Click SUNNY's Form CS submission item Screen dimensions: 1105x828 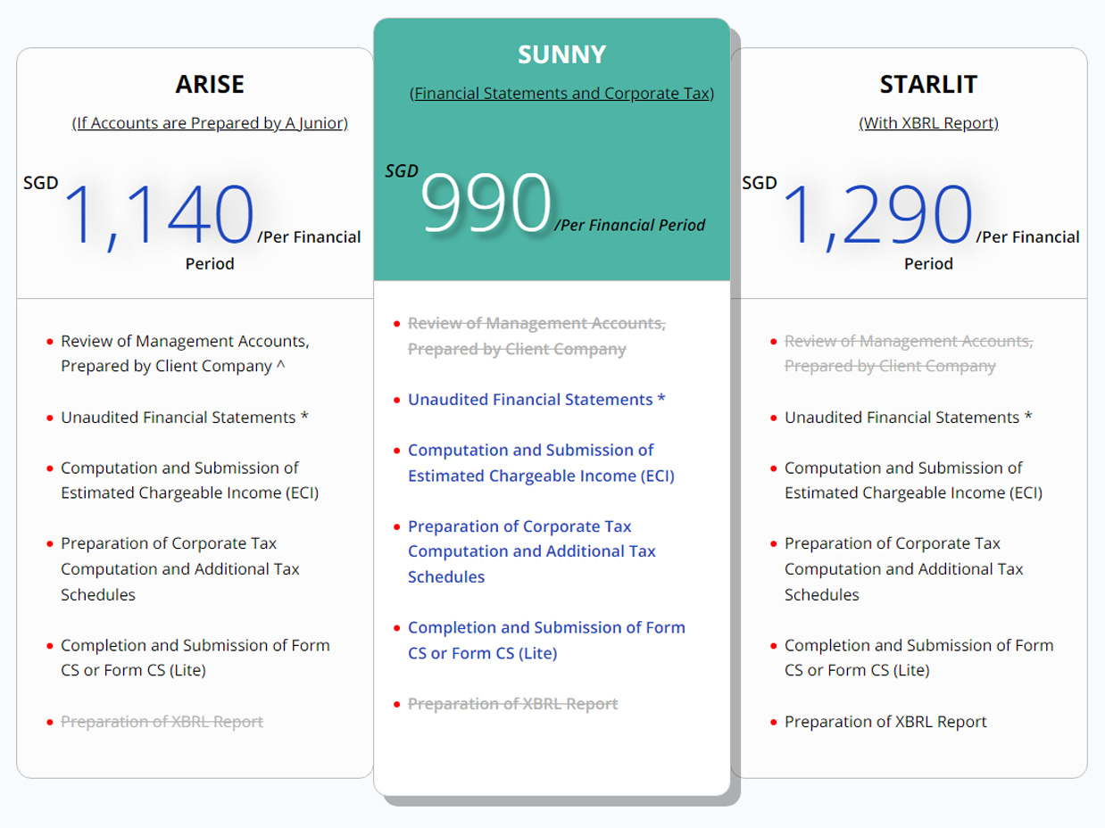coord(546,640)
